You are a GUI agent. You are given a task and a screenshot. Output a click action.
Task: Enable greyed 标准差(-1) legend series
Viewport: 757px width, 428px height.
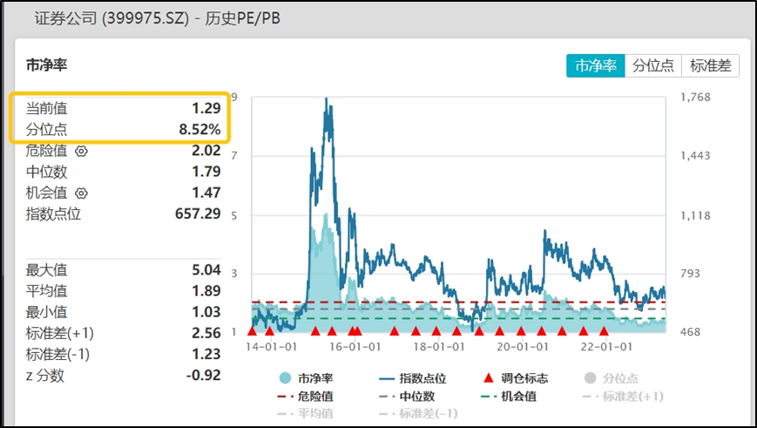(418, 413)
